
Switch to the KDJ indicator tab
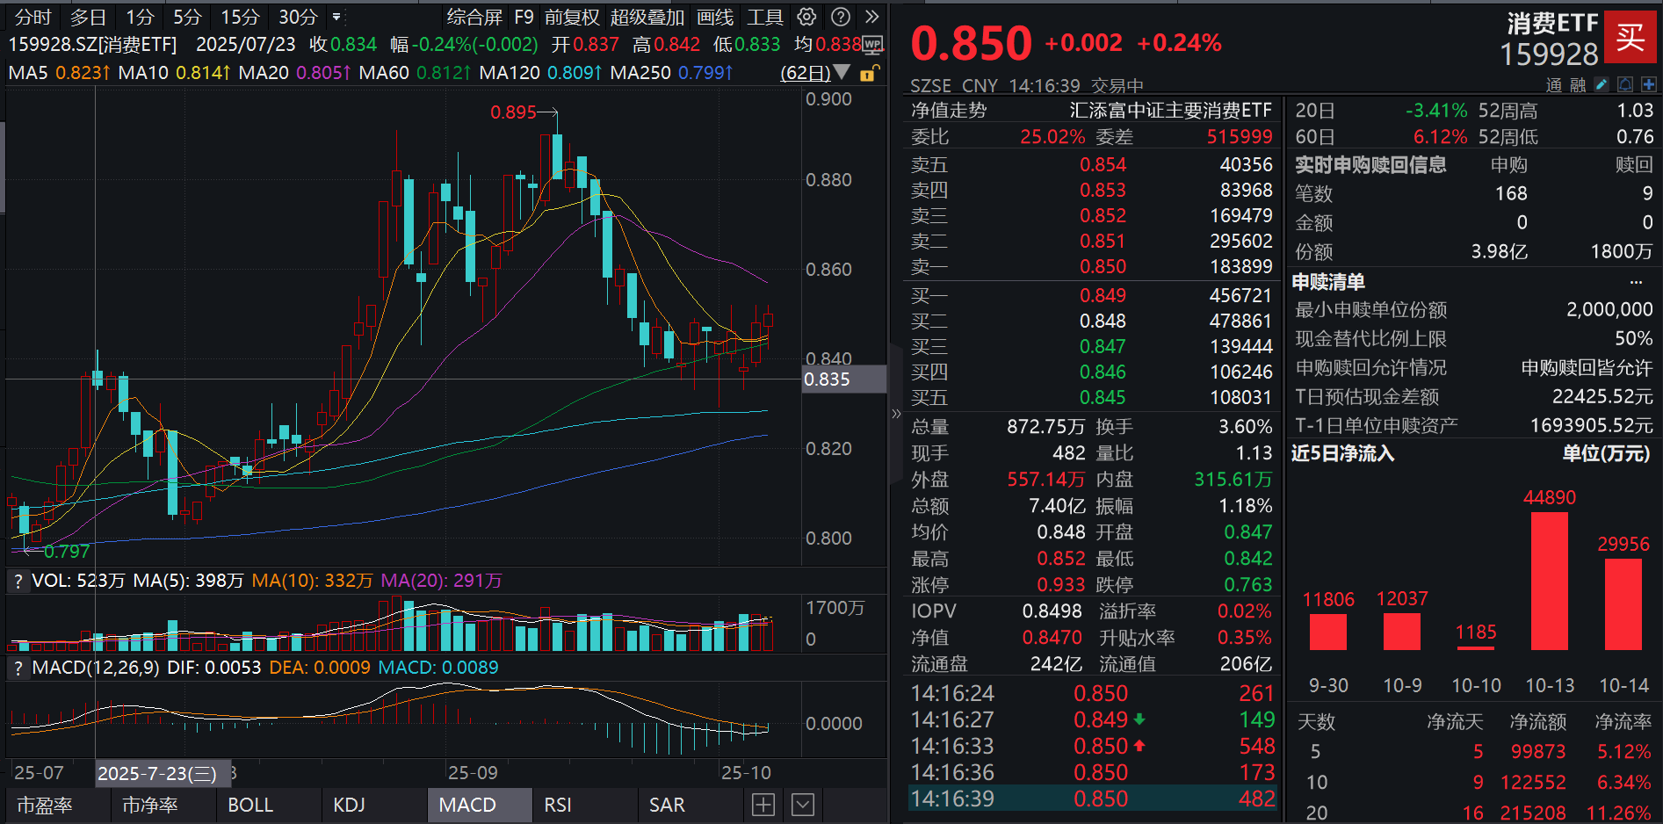(349, 804)
